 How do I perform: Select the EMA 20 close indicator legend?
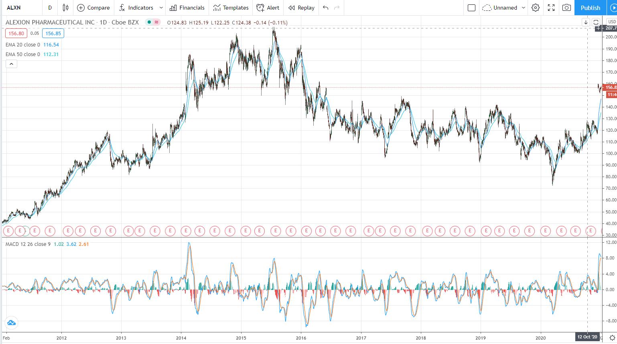[23, 45]
